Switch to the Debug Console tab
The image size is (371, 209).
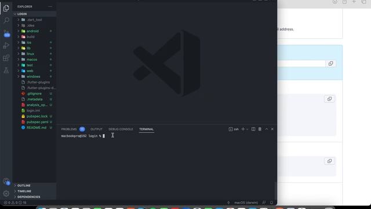click(121, 129)
